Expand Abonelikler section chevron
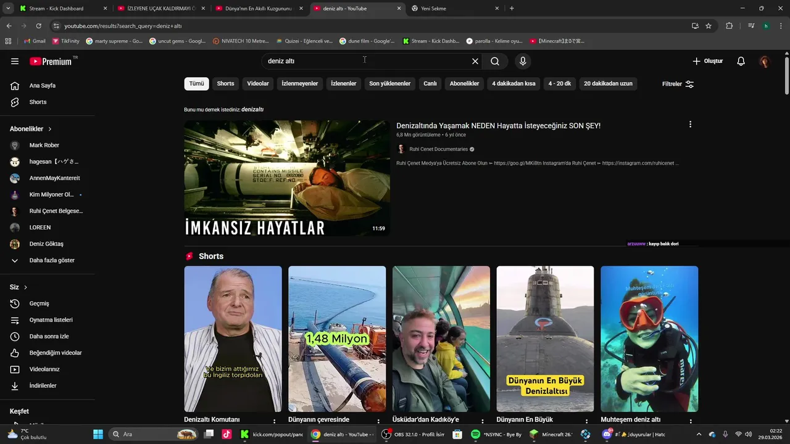The height and width of the screenshot is (444, 790). [49, 129]
